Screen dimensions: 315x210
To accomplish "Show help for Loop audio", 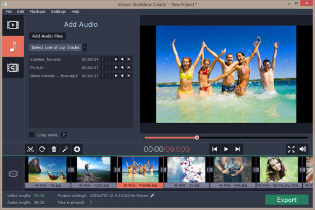I will (x=64, y=135).
